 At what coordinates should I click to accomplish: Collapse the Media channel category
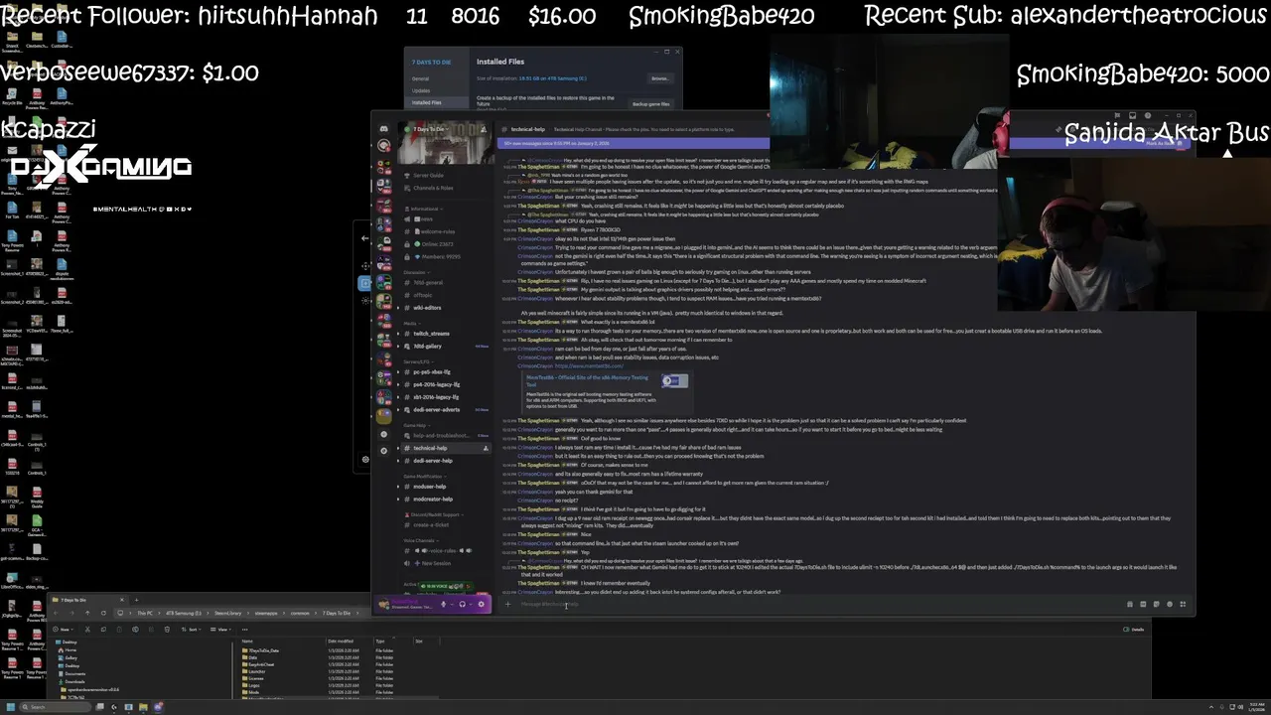pos(412,324)
